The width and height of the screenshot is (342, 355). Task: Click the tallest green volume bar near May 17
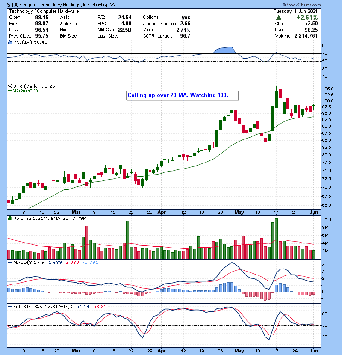(x=276, y=239)
